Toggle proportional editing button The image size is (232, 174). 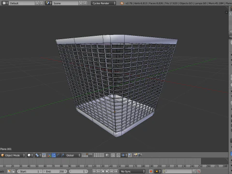[x=113, y=155]
